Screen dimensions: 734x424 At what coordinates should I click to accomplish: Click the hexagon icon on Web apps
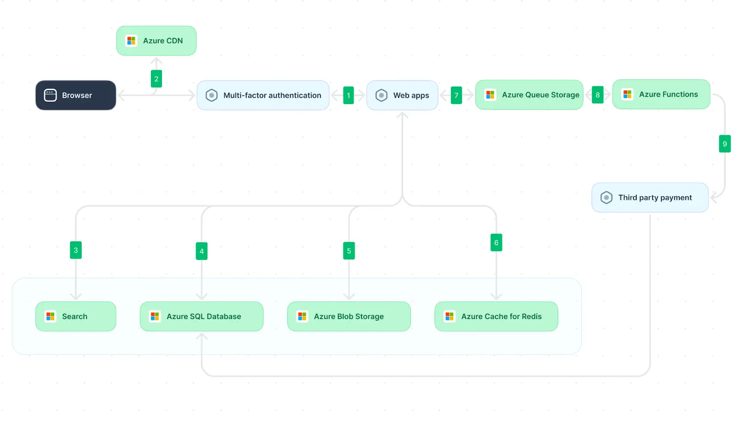(381, 95)
